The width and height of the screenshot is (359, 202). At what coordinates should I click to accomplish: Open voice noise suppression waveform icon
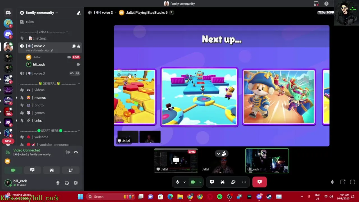tap(68, 152)
